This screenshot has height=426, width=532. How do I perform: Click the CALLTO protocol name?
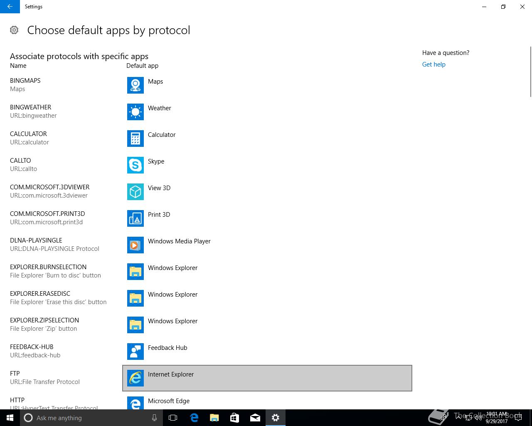click(20, 161)
